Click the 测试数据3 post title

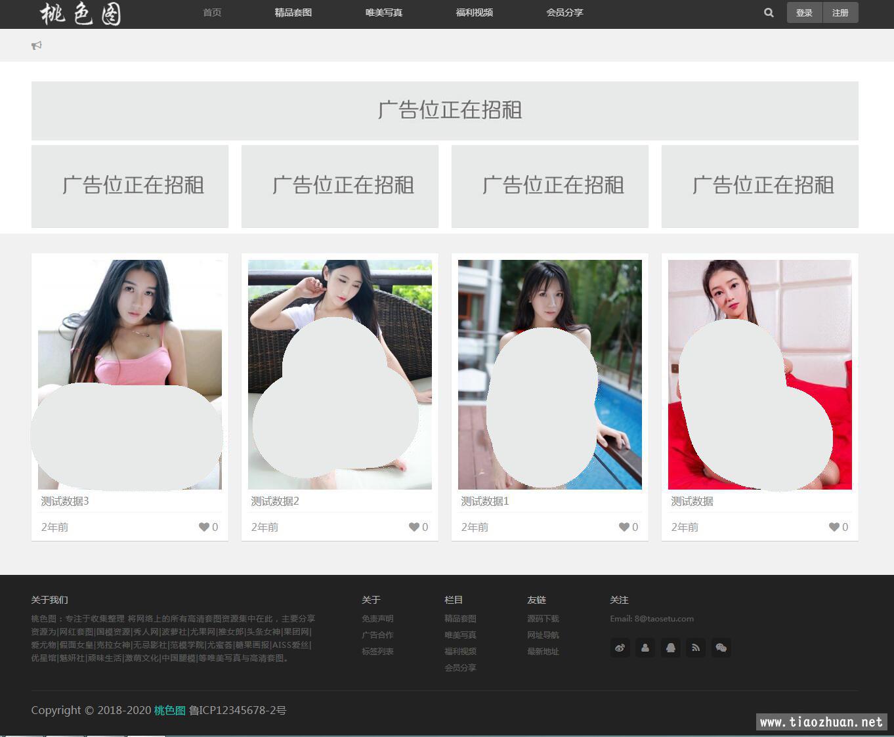pos(65,501)
